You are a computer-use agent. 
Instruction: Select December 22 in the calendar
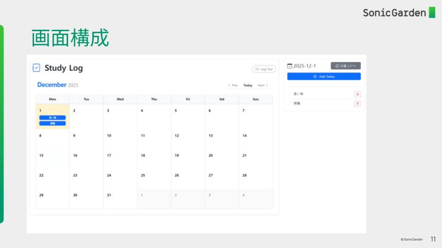tap(52, 179)
